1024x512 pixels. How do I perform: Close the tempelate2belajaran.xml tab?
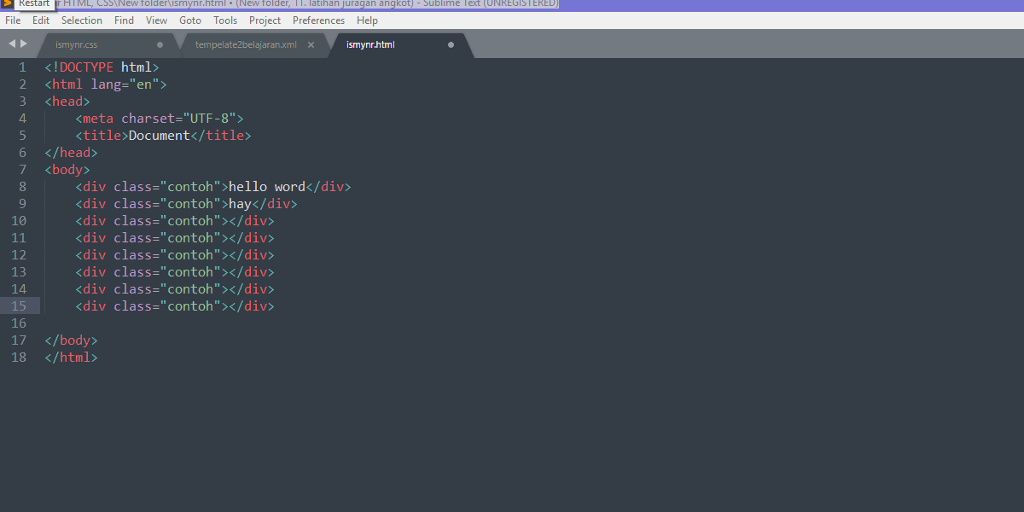pyautogui.click(x=311, y=44)
